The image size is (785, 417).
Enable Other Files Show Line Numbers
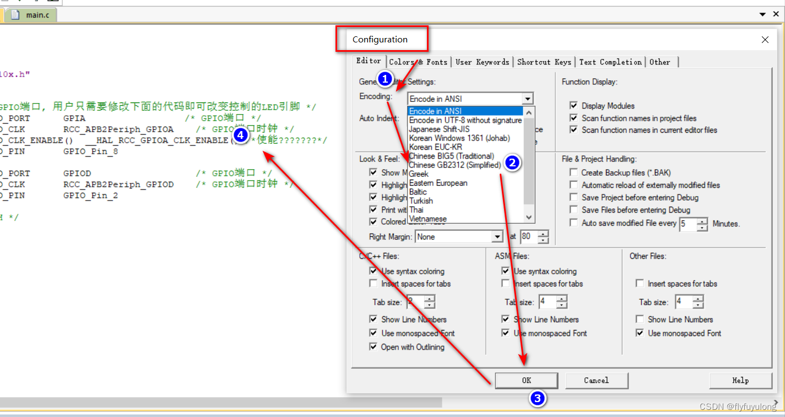640,319
